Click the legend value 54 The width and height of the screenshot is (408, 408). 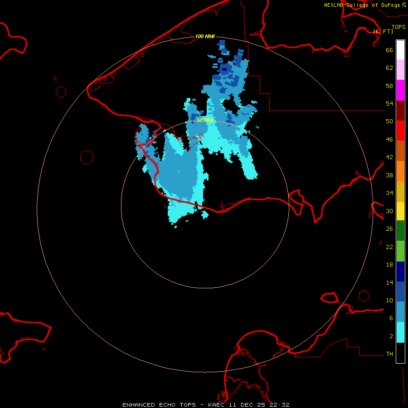click(389, 103)
